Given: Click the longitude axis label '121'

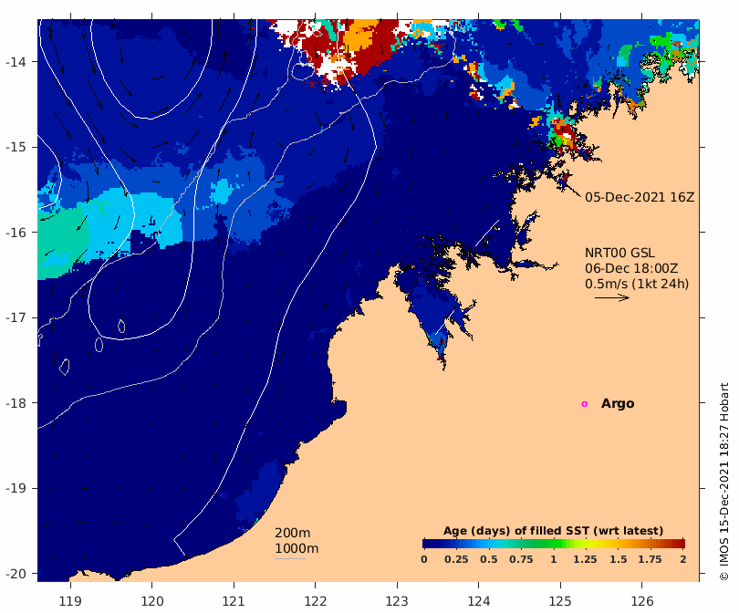Looking at the screenshot, I should pyautogui.click(x=234, y=601).
